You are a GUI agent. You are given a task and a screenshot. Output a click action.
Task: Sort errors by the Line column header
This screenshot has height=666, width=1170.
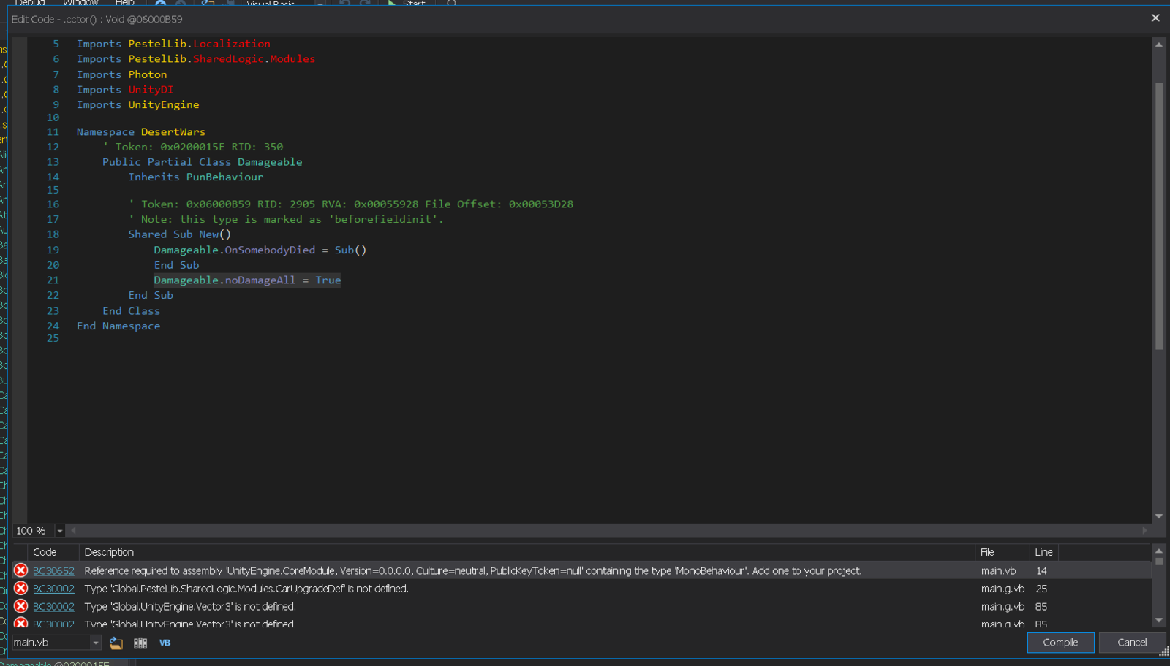(1044, 552)
